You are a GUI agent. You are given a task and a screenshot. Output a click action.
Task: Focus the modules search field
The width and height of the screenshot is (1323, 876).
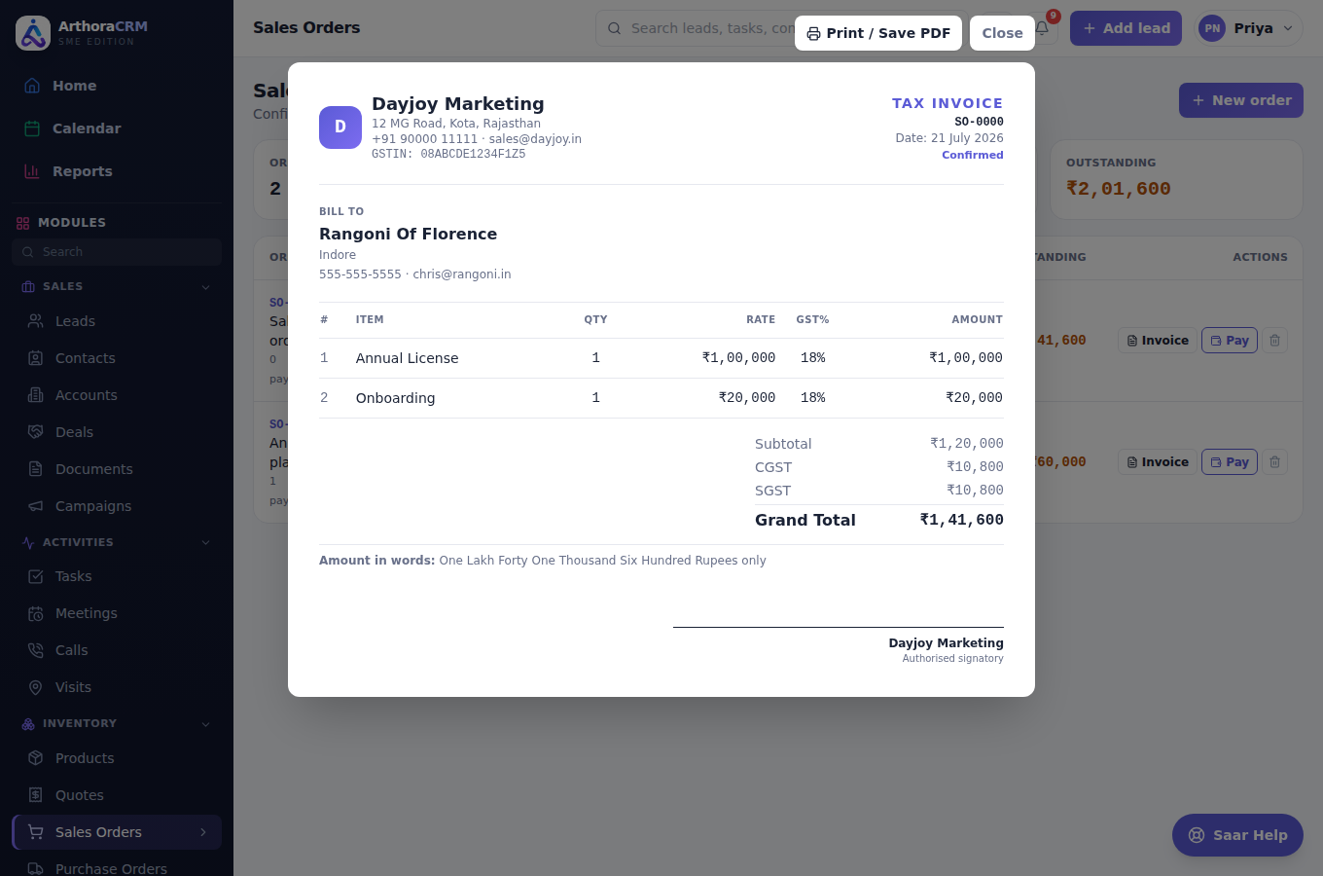tap(117, 252)
